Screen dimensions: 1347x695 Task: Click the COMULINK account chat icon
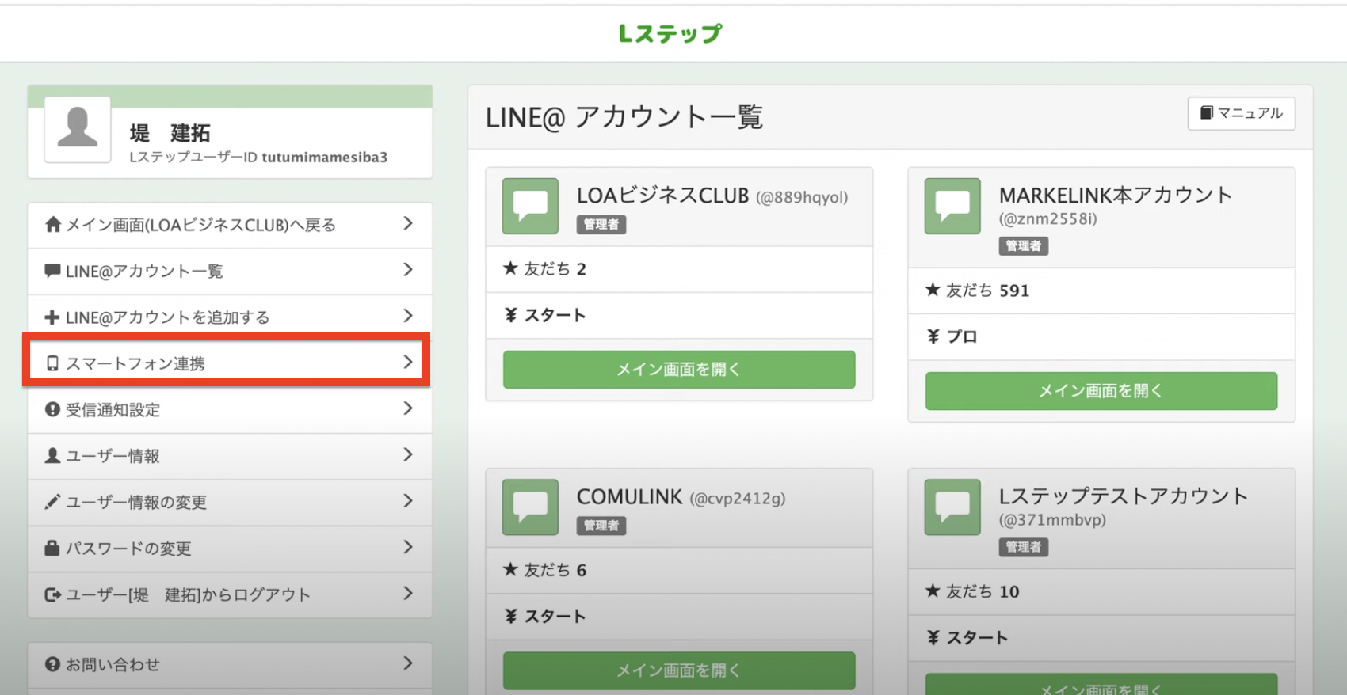tap(530, 507)
